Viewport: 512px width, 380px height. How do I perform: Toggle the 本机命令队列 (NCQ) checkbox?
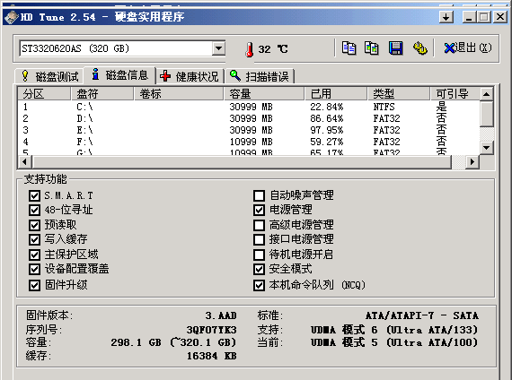pos(259,285)
